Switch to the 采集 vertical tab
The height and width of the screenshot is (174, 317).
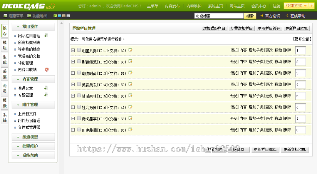pos(5,74)
